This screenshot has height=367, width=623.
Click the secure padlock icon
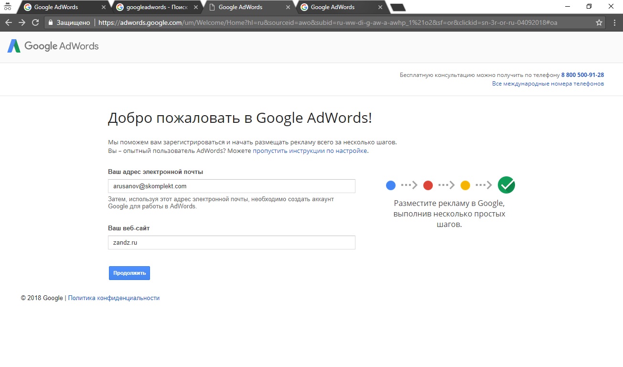(x=51, y=22)
